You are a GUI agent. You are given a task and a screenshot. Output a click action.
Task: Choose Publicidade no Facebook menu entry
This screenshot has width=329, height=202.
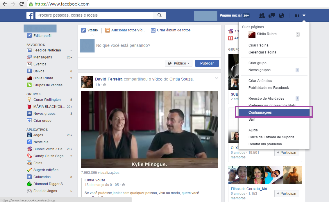(x=269, y=88)
